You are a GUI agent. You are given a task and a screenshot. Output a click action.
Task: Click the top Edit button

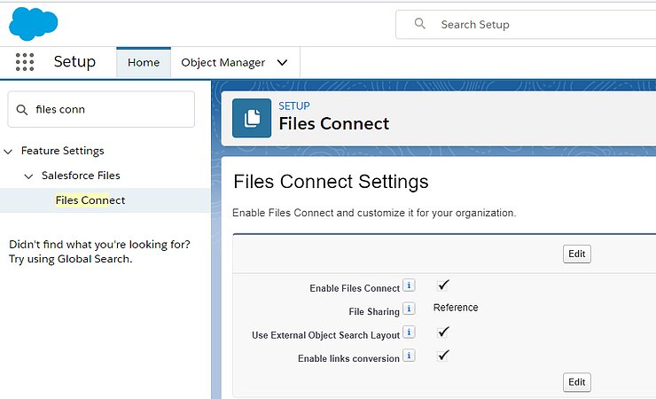tap(576, 254)
